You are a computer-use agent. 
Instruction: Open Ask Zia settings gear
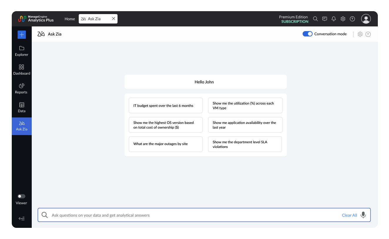(x=360, y=34)
